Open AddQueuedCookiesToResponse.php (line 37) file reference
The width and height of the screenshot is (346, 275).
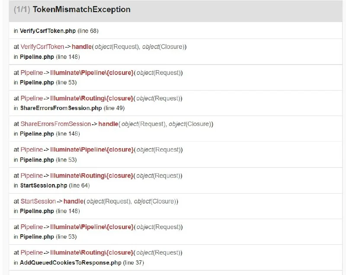(x=70, y=262)
